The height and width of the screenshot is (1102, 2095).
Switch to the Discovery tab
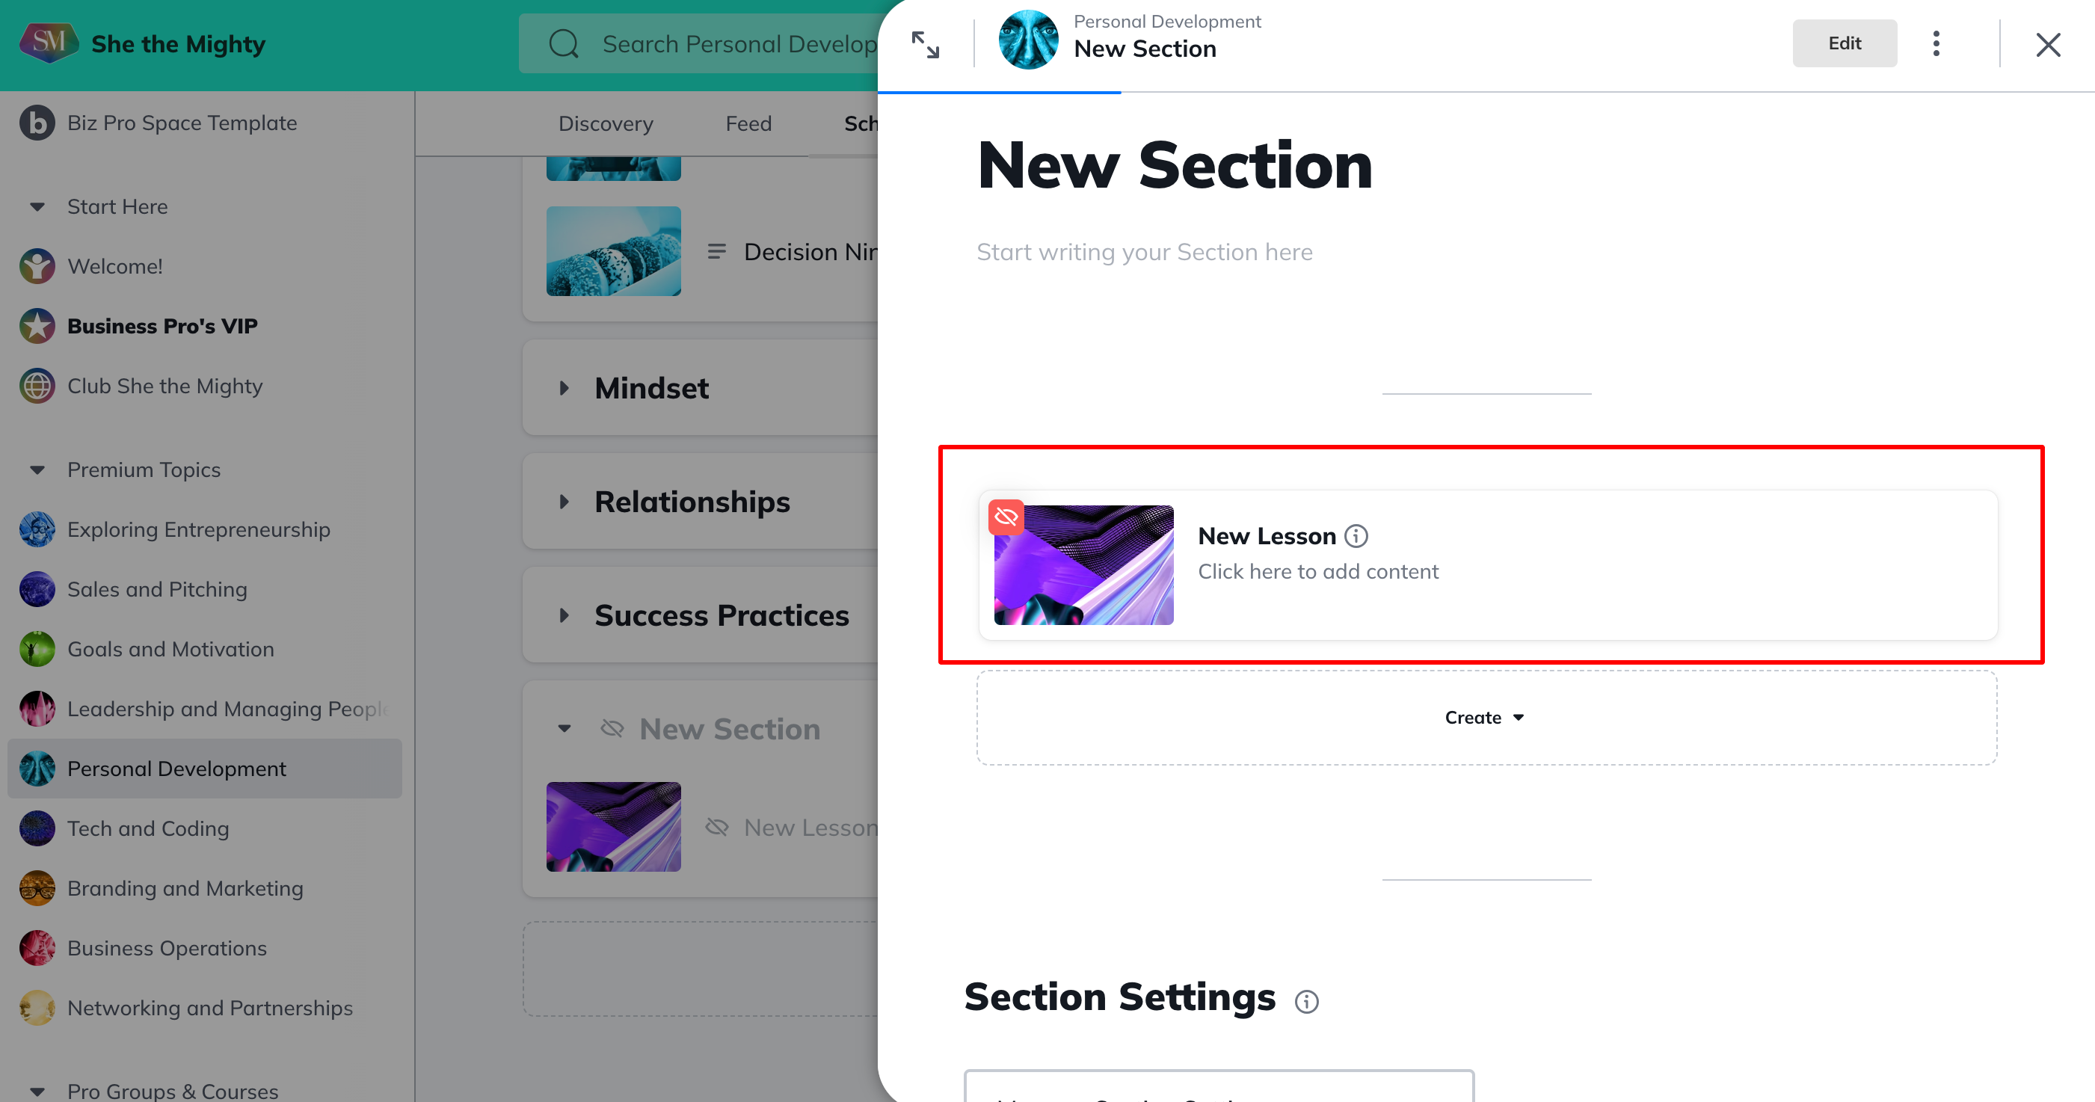click(x=605, y=123)
